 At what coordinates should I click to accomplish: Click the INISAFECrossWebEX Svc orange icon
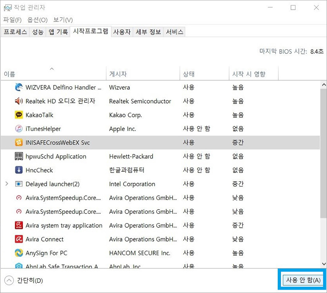coord(19,142)
